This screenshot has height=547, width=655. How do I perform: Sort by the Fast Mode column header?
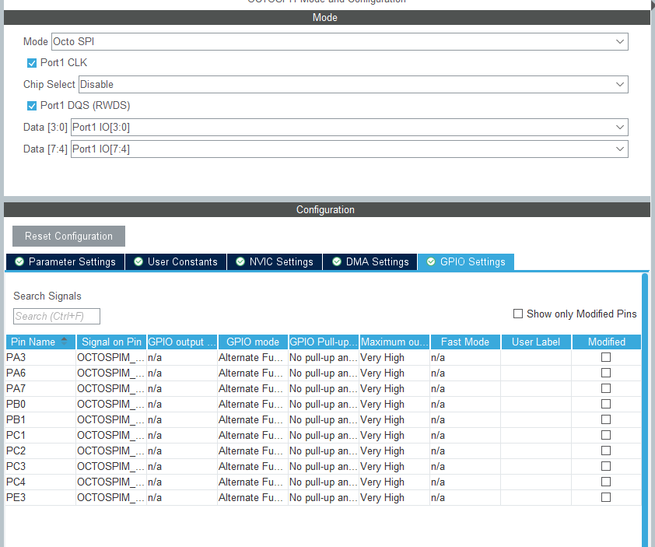click(465, 342)
